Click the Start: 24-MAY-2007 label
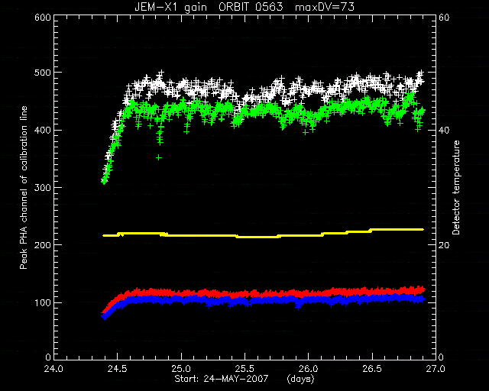Viewport: 489px width, 391px height. click(221, 379)
